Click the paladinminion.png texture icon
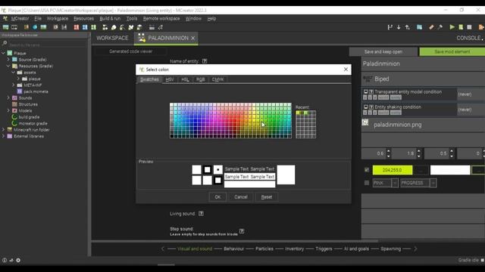 365,122
